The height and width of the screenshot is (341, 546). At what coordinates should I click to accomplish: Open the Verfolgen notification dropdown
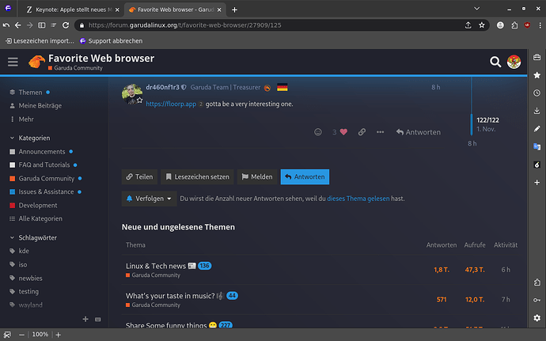point(149,199)
